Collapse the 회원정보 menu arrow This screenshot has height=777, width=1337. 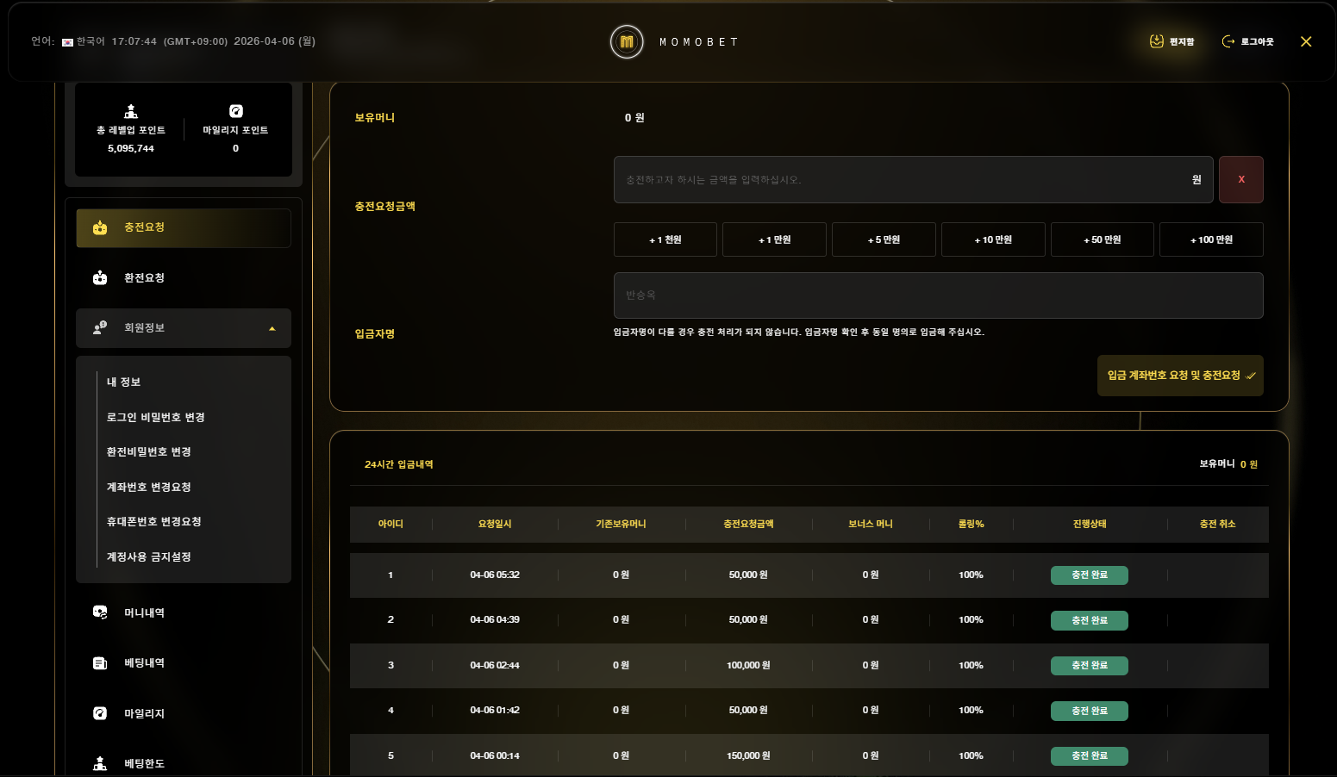(x=272, y=328)
